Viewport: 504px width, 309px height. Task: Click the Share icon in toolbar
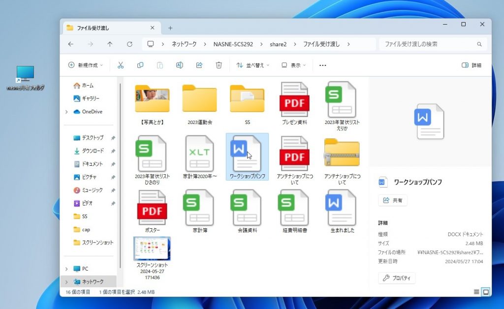[199, 65]
